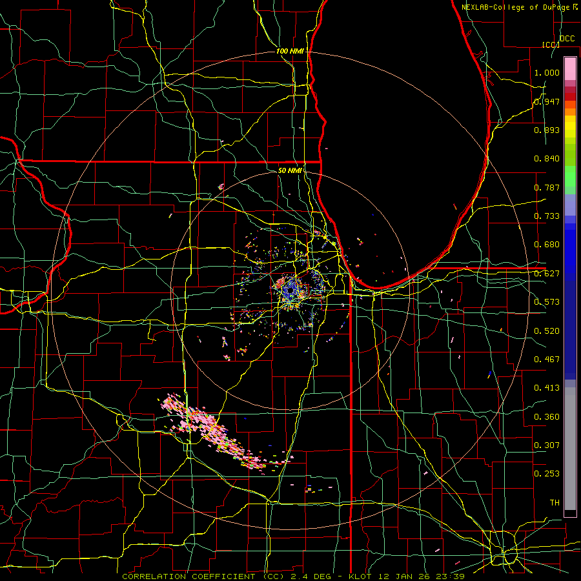Pick the gray segment of the color bar

pyautogui.click(x=570, y=449)
